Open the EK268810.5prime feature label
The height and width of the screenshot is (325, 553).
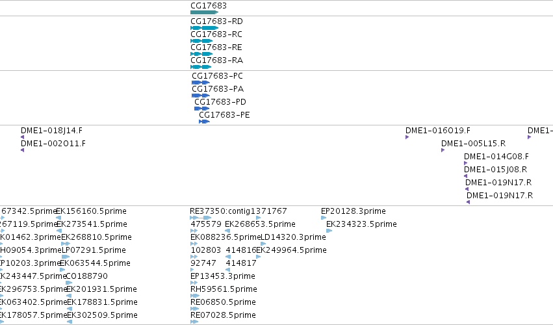click(x=97, y=237)
